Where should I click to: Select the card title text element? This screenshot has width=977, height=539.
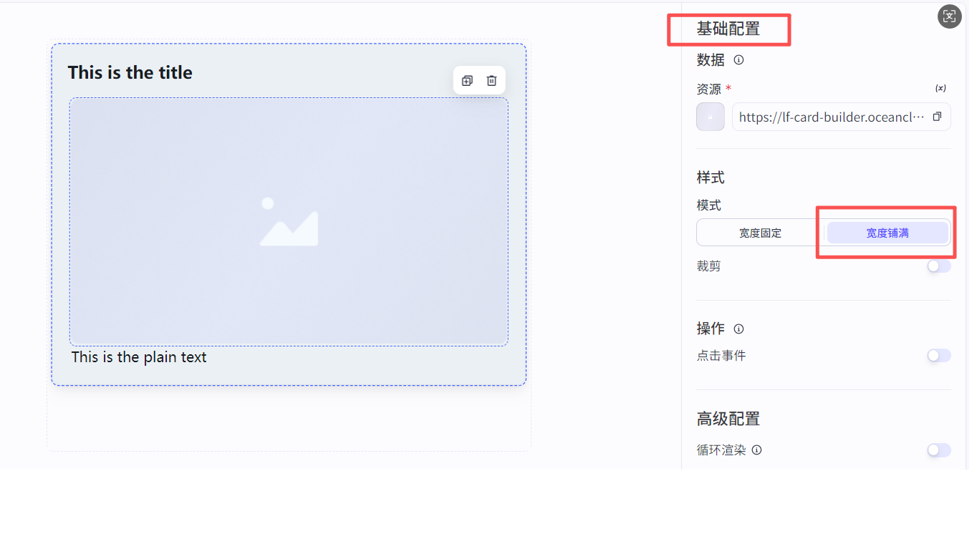click(130, 72)
